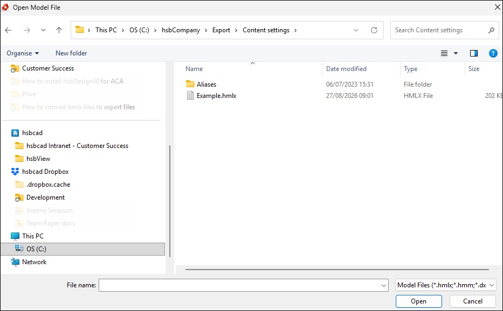Click the navigation pane vertical scrollbar
503x311 pixels.
pyautogui.click(x=169, y=201)
